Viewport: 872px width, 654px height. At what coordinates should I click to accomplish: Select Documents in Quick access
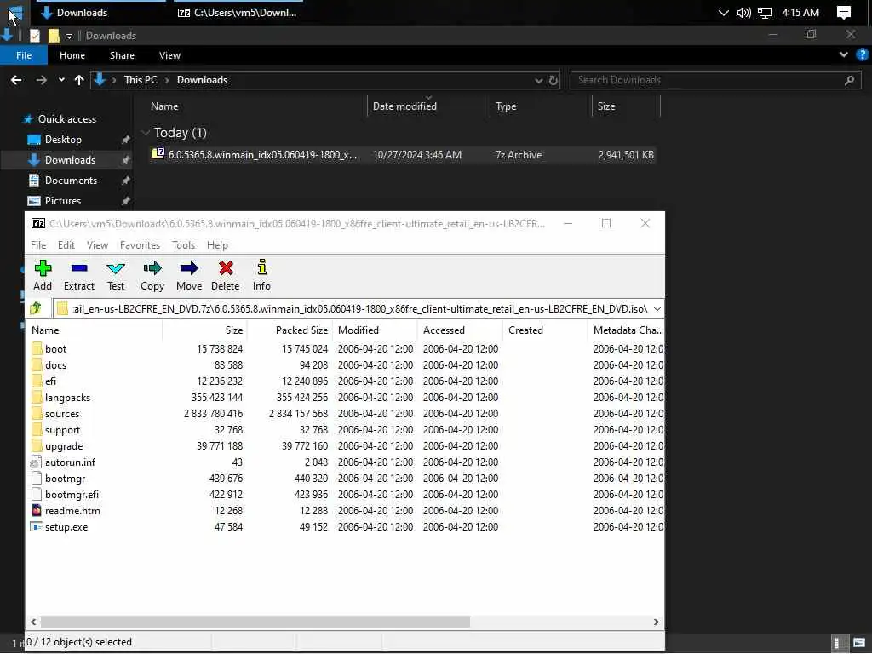[x=71, y=181]
